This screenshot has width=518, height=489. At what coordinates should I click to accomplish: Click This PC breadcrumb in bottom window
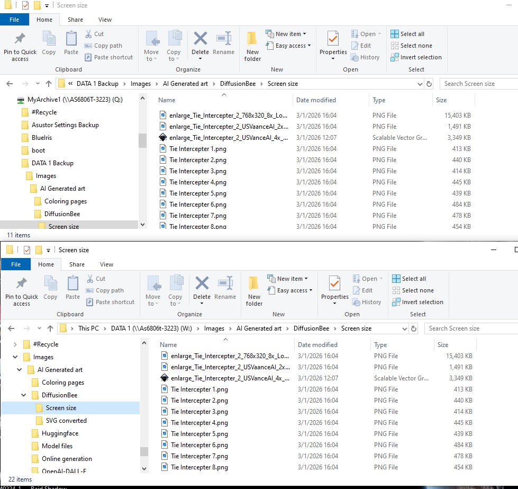[x=88, y=328]
